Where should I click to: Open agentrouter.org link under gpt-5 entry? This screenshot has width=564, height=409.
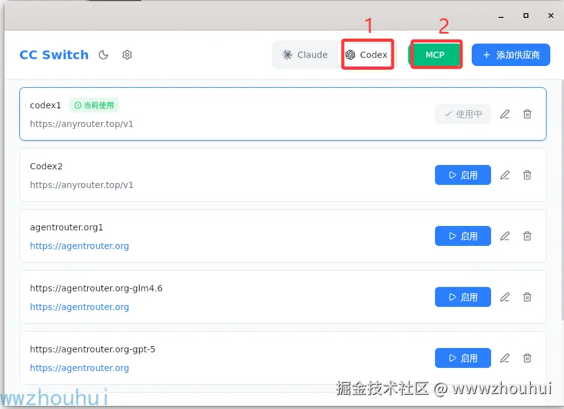pyautogui.click(x=80, y=368)
